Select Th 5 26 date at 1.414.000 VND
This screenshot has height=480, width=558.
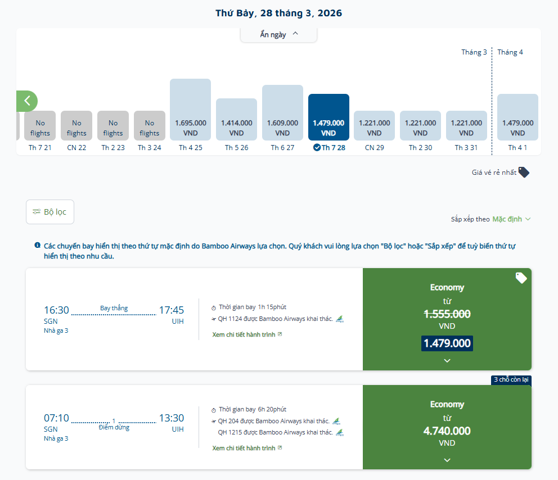tap(236, 120)
